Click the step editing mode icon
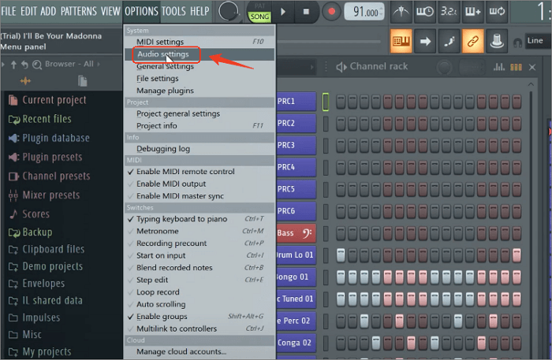 coord(449,42)
